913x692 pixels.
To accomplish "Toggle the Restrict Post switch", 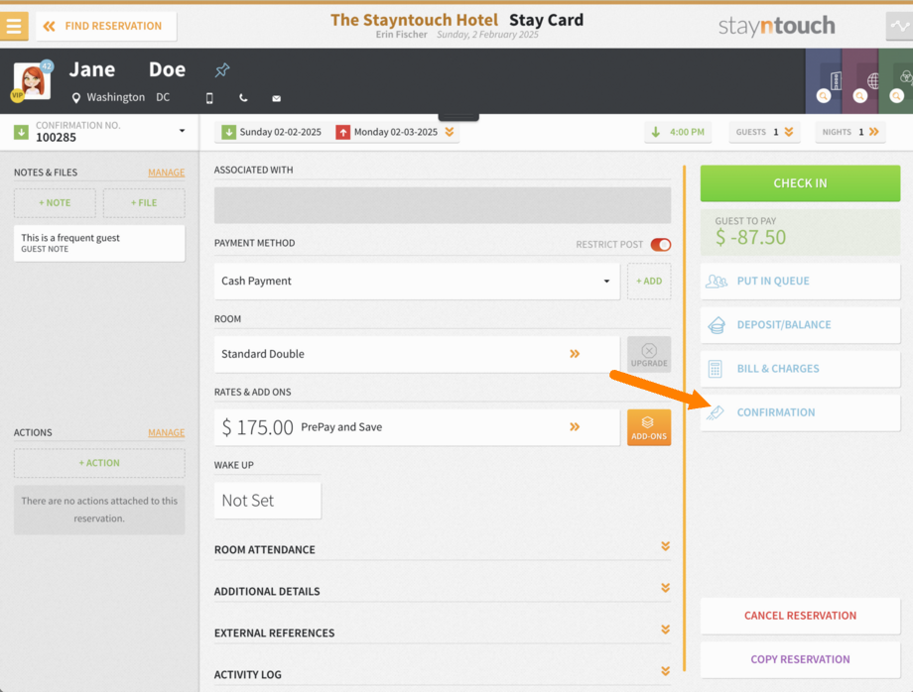I will 661,245.
